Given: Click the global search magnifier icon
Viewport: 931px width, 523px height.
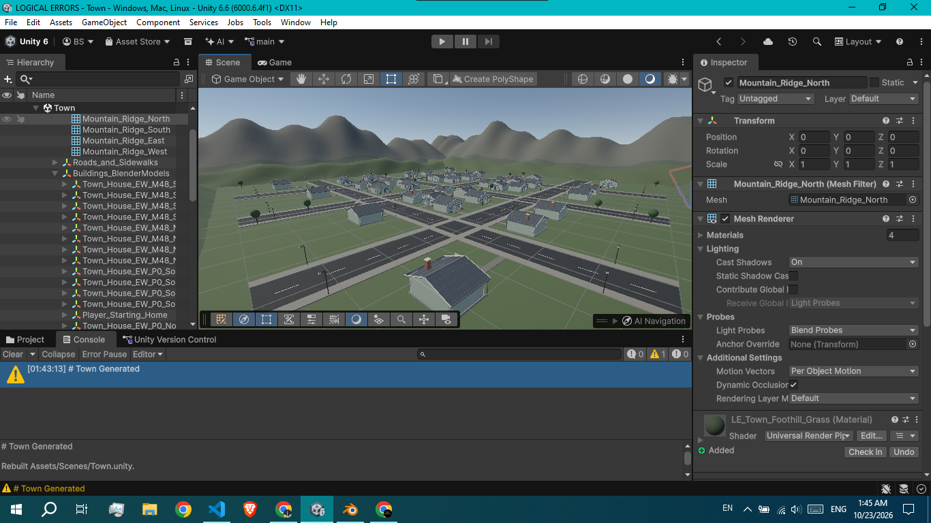Looking at the screenshot, I should tap(817, 42).
